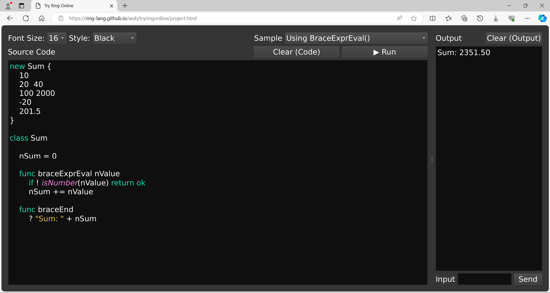Click the browser Back arrow icon
Screen dimensions: 550x293
click(x=10, y=18)
